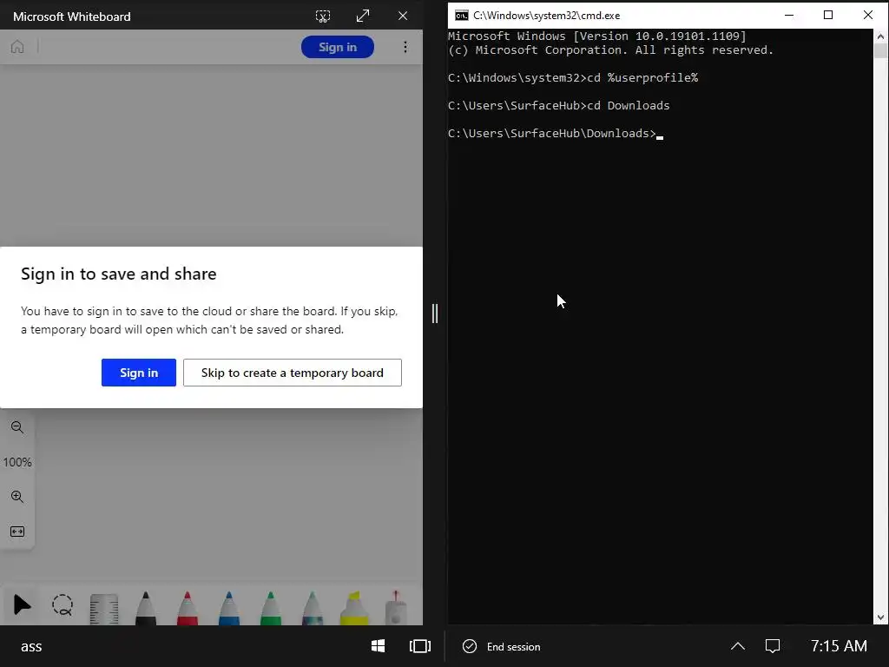Click End session in the taskbar
The height and width of the screenshot is (667, 889).
point(502,646)
